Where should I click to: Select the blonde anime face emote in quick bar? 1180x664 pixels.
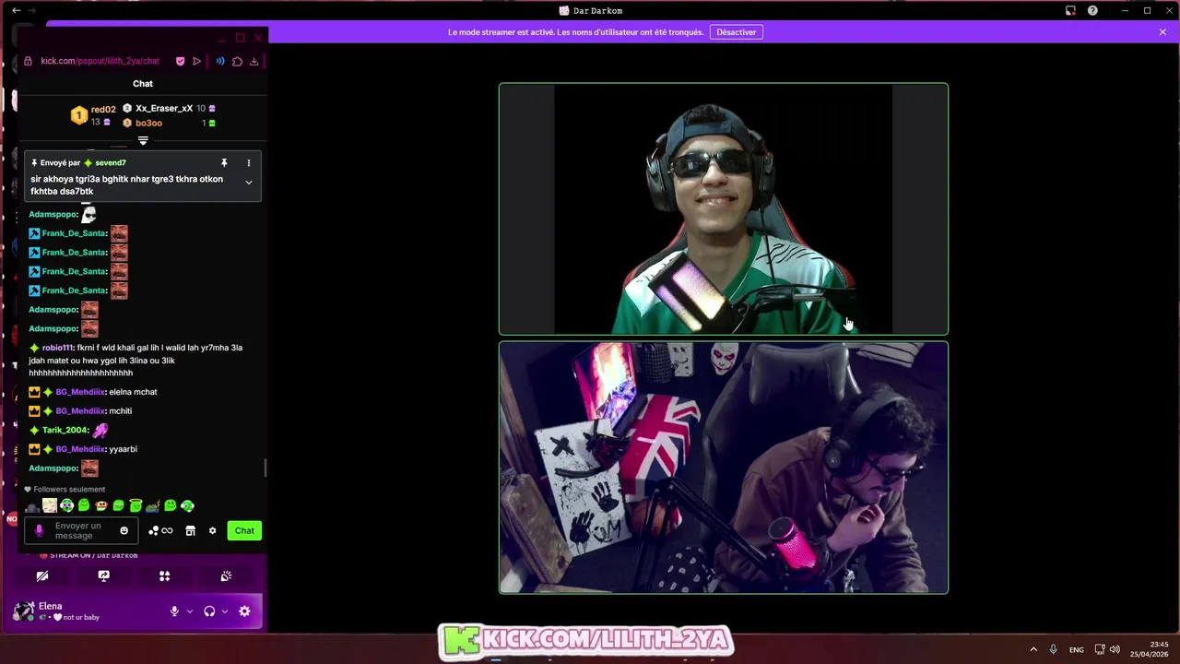pos(50,505)
